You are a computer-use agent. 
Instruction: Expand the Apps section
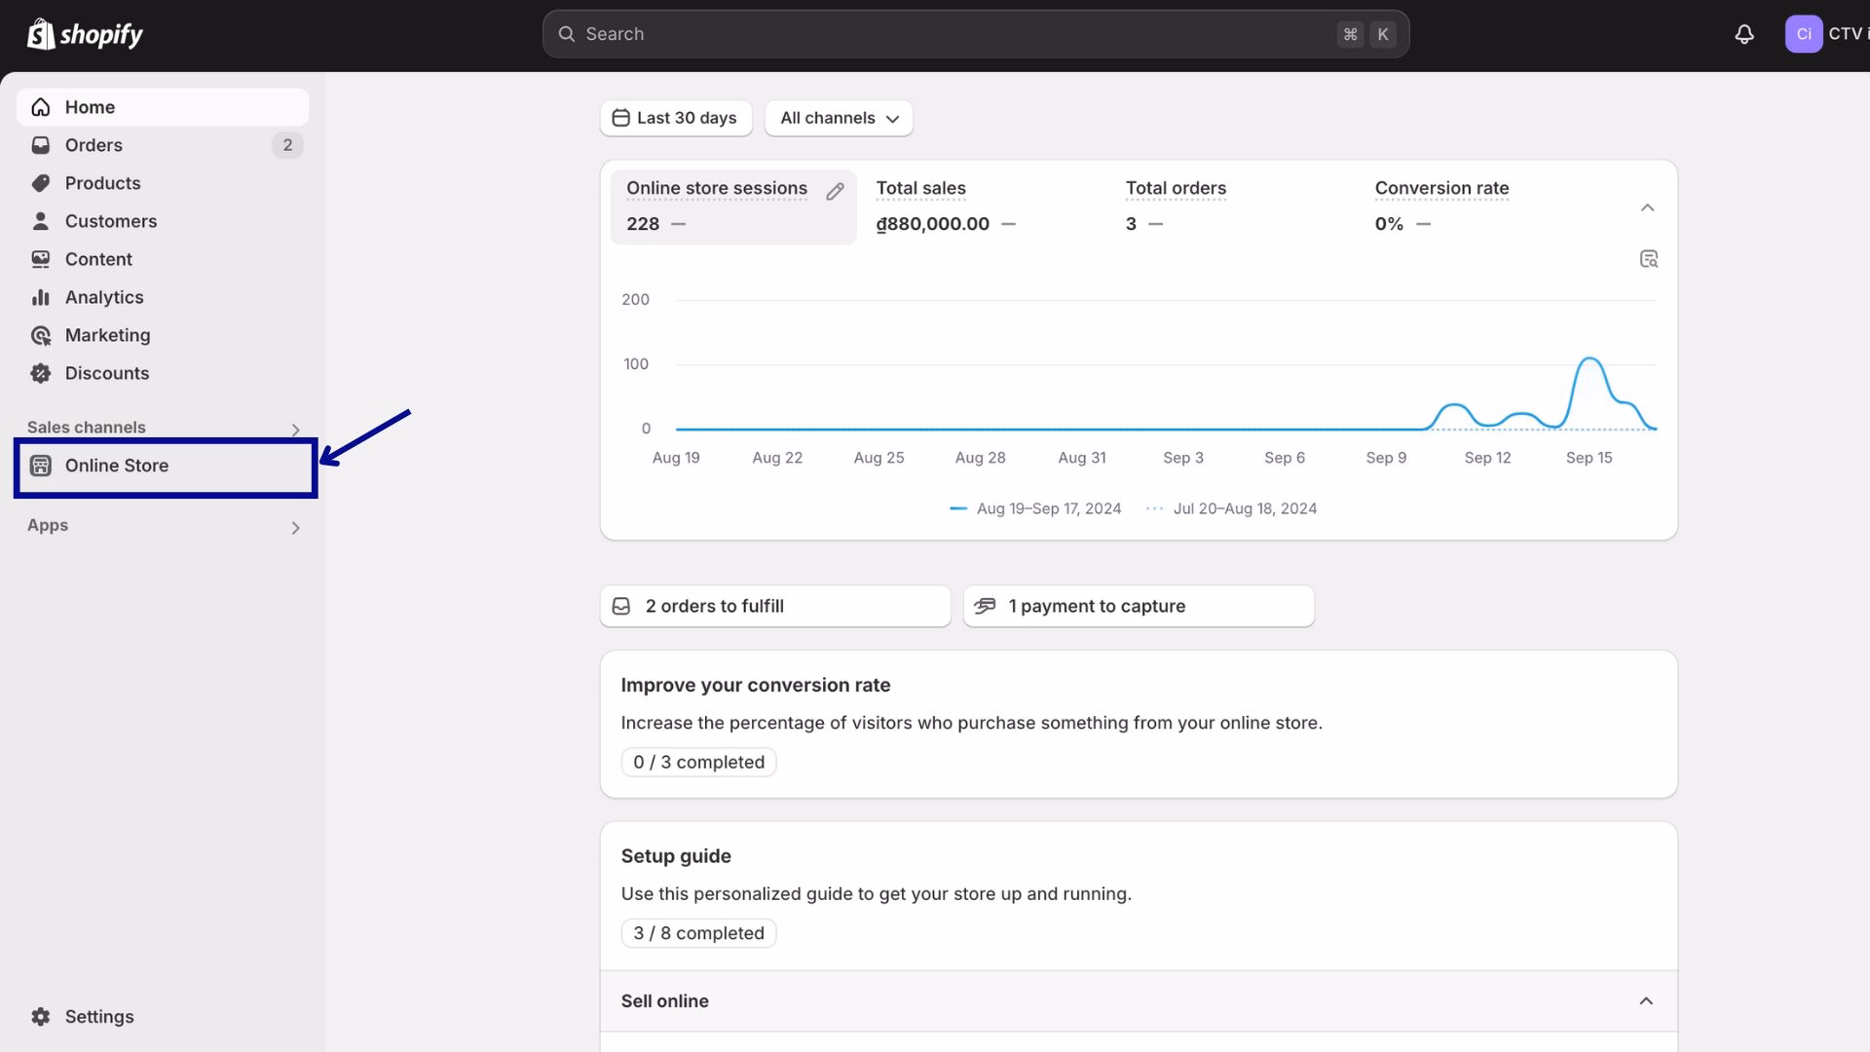click(x=295, y=528)
